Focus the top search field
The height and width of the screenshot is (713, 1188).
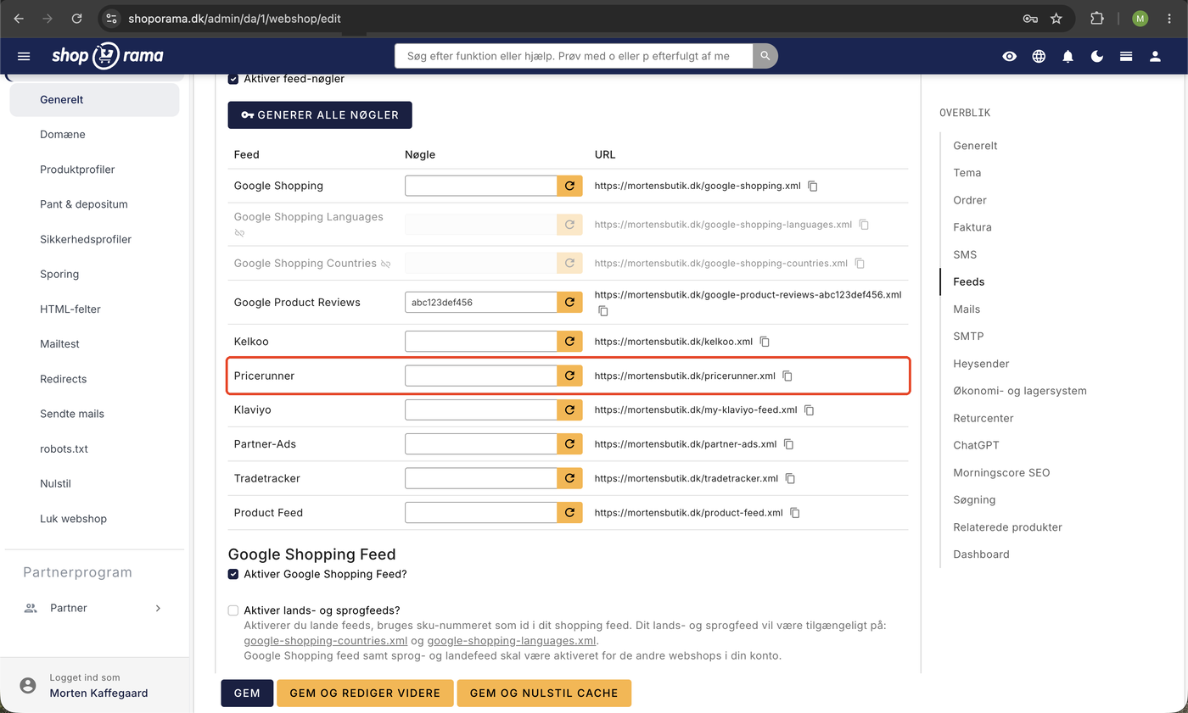pyautogui.click(x=574, y=56)
